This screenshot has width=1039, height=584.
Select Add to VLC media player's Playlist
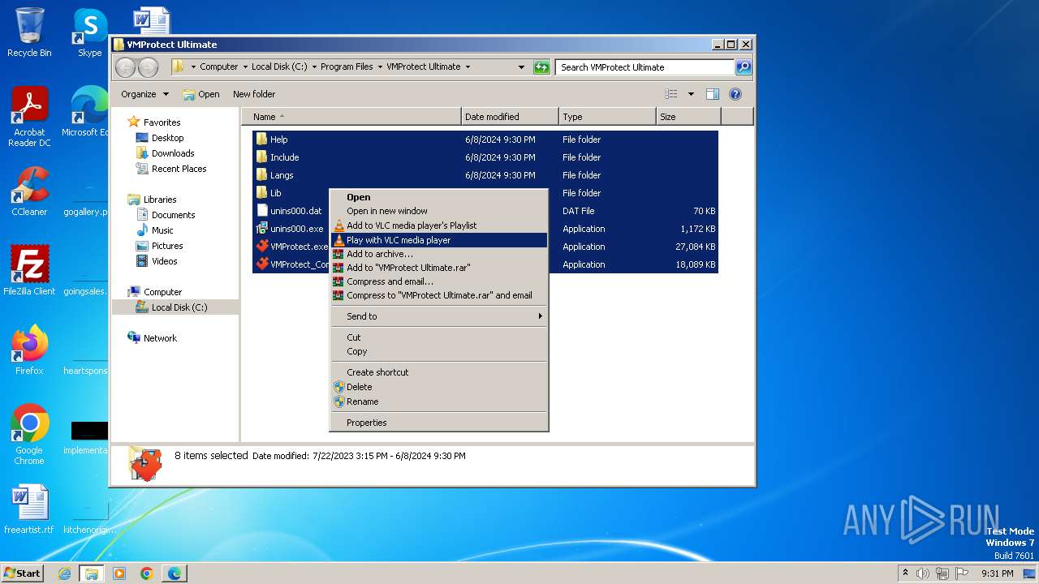438,225
